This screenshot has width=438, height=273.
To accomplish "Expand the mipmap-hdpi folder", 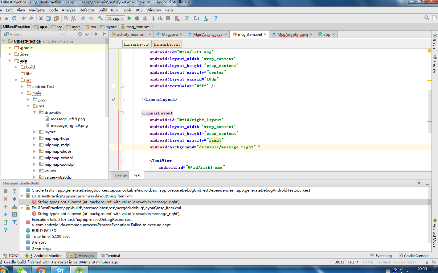I will pos(35,139).
